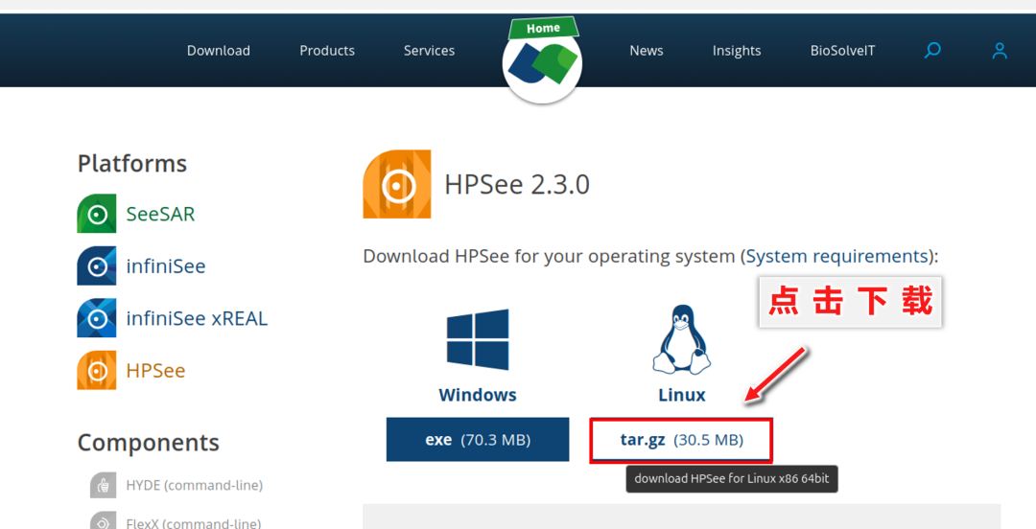Image resolution: width=1036 pixels, height=529 pixels.
Task: Open the user account icon
Action: (1000, 50)
